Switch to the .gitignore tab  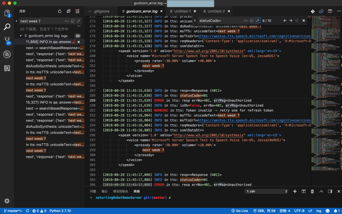(100, 11)
